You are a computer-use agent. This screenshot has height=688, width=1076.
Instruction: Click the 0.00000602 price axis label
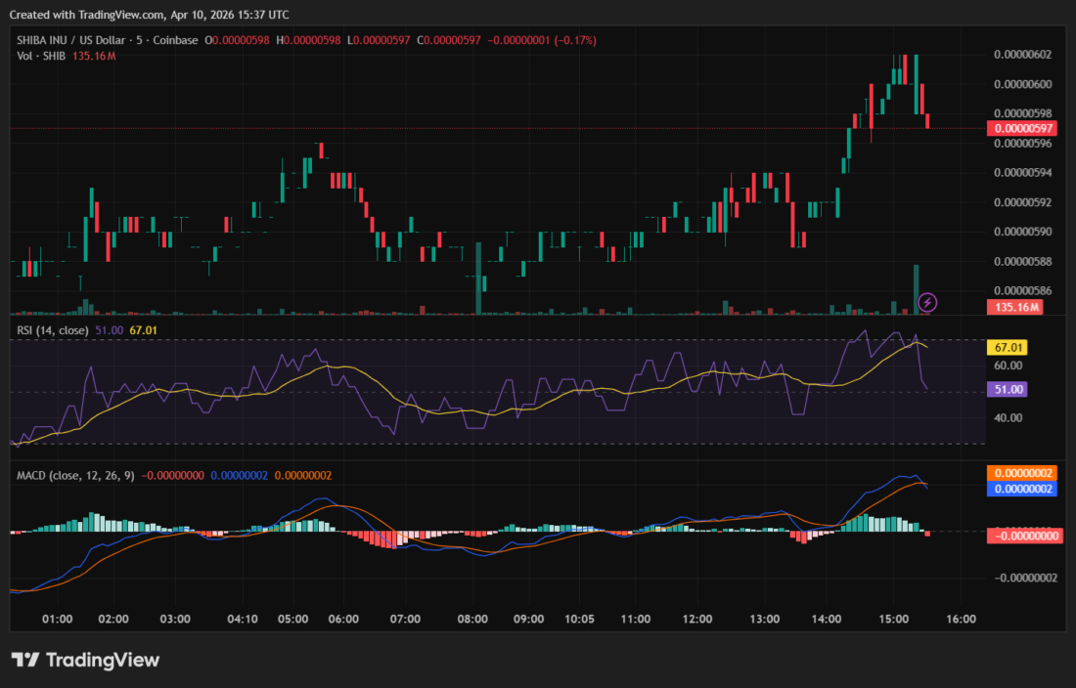tap(1022, 55)
